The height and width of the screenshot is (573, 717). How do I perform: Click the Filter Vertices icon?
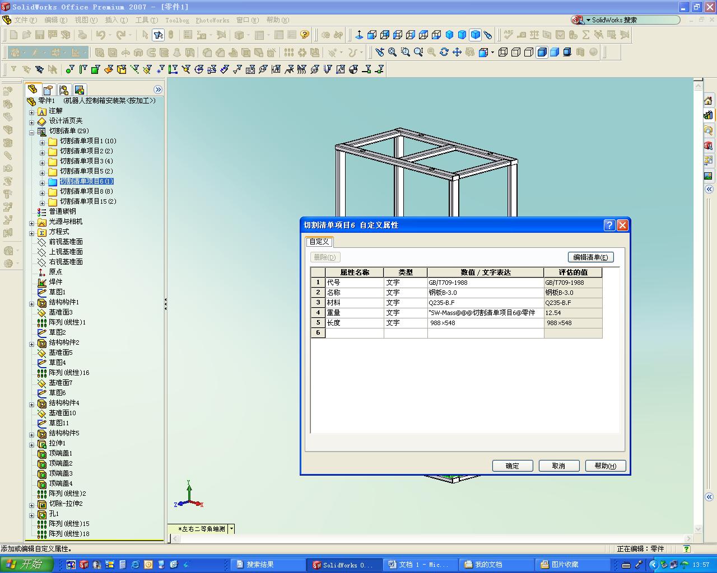pyautogui.click(x=69, y=69)
